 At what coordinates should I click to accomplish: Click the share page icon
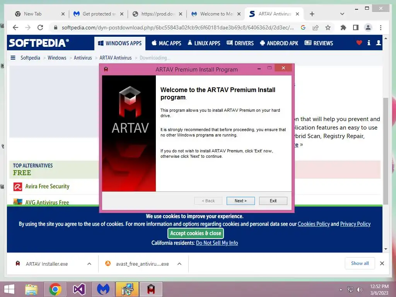pos(316,27)
